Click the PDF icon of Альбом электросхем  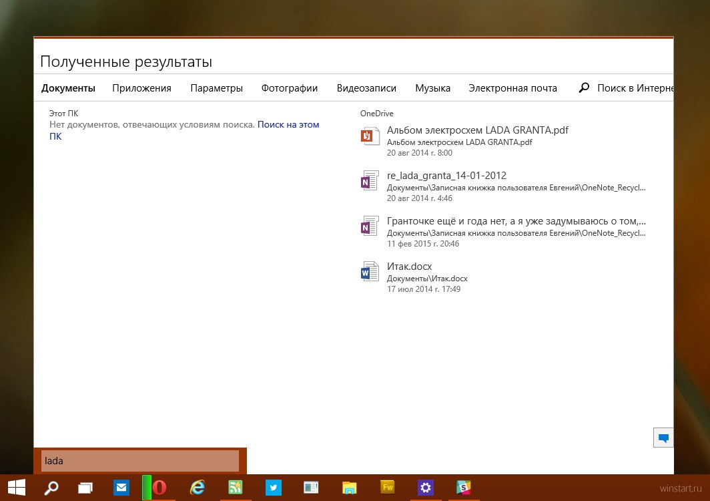pos(370,136)
